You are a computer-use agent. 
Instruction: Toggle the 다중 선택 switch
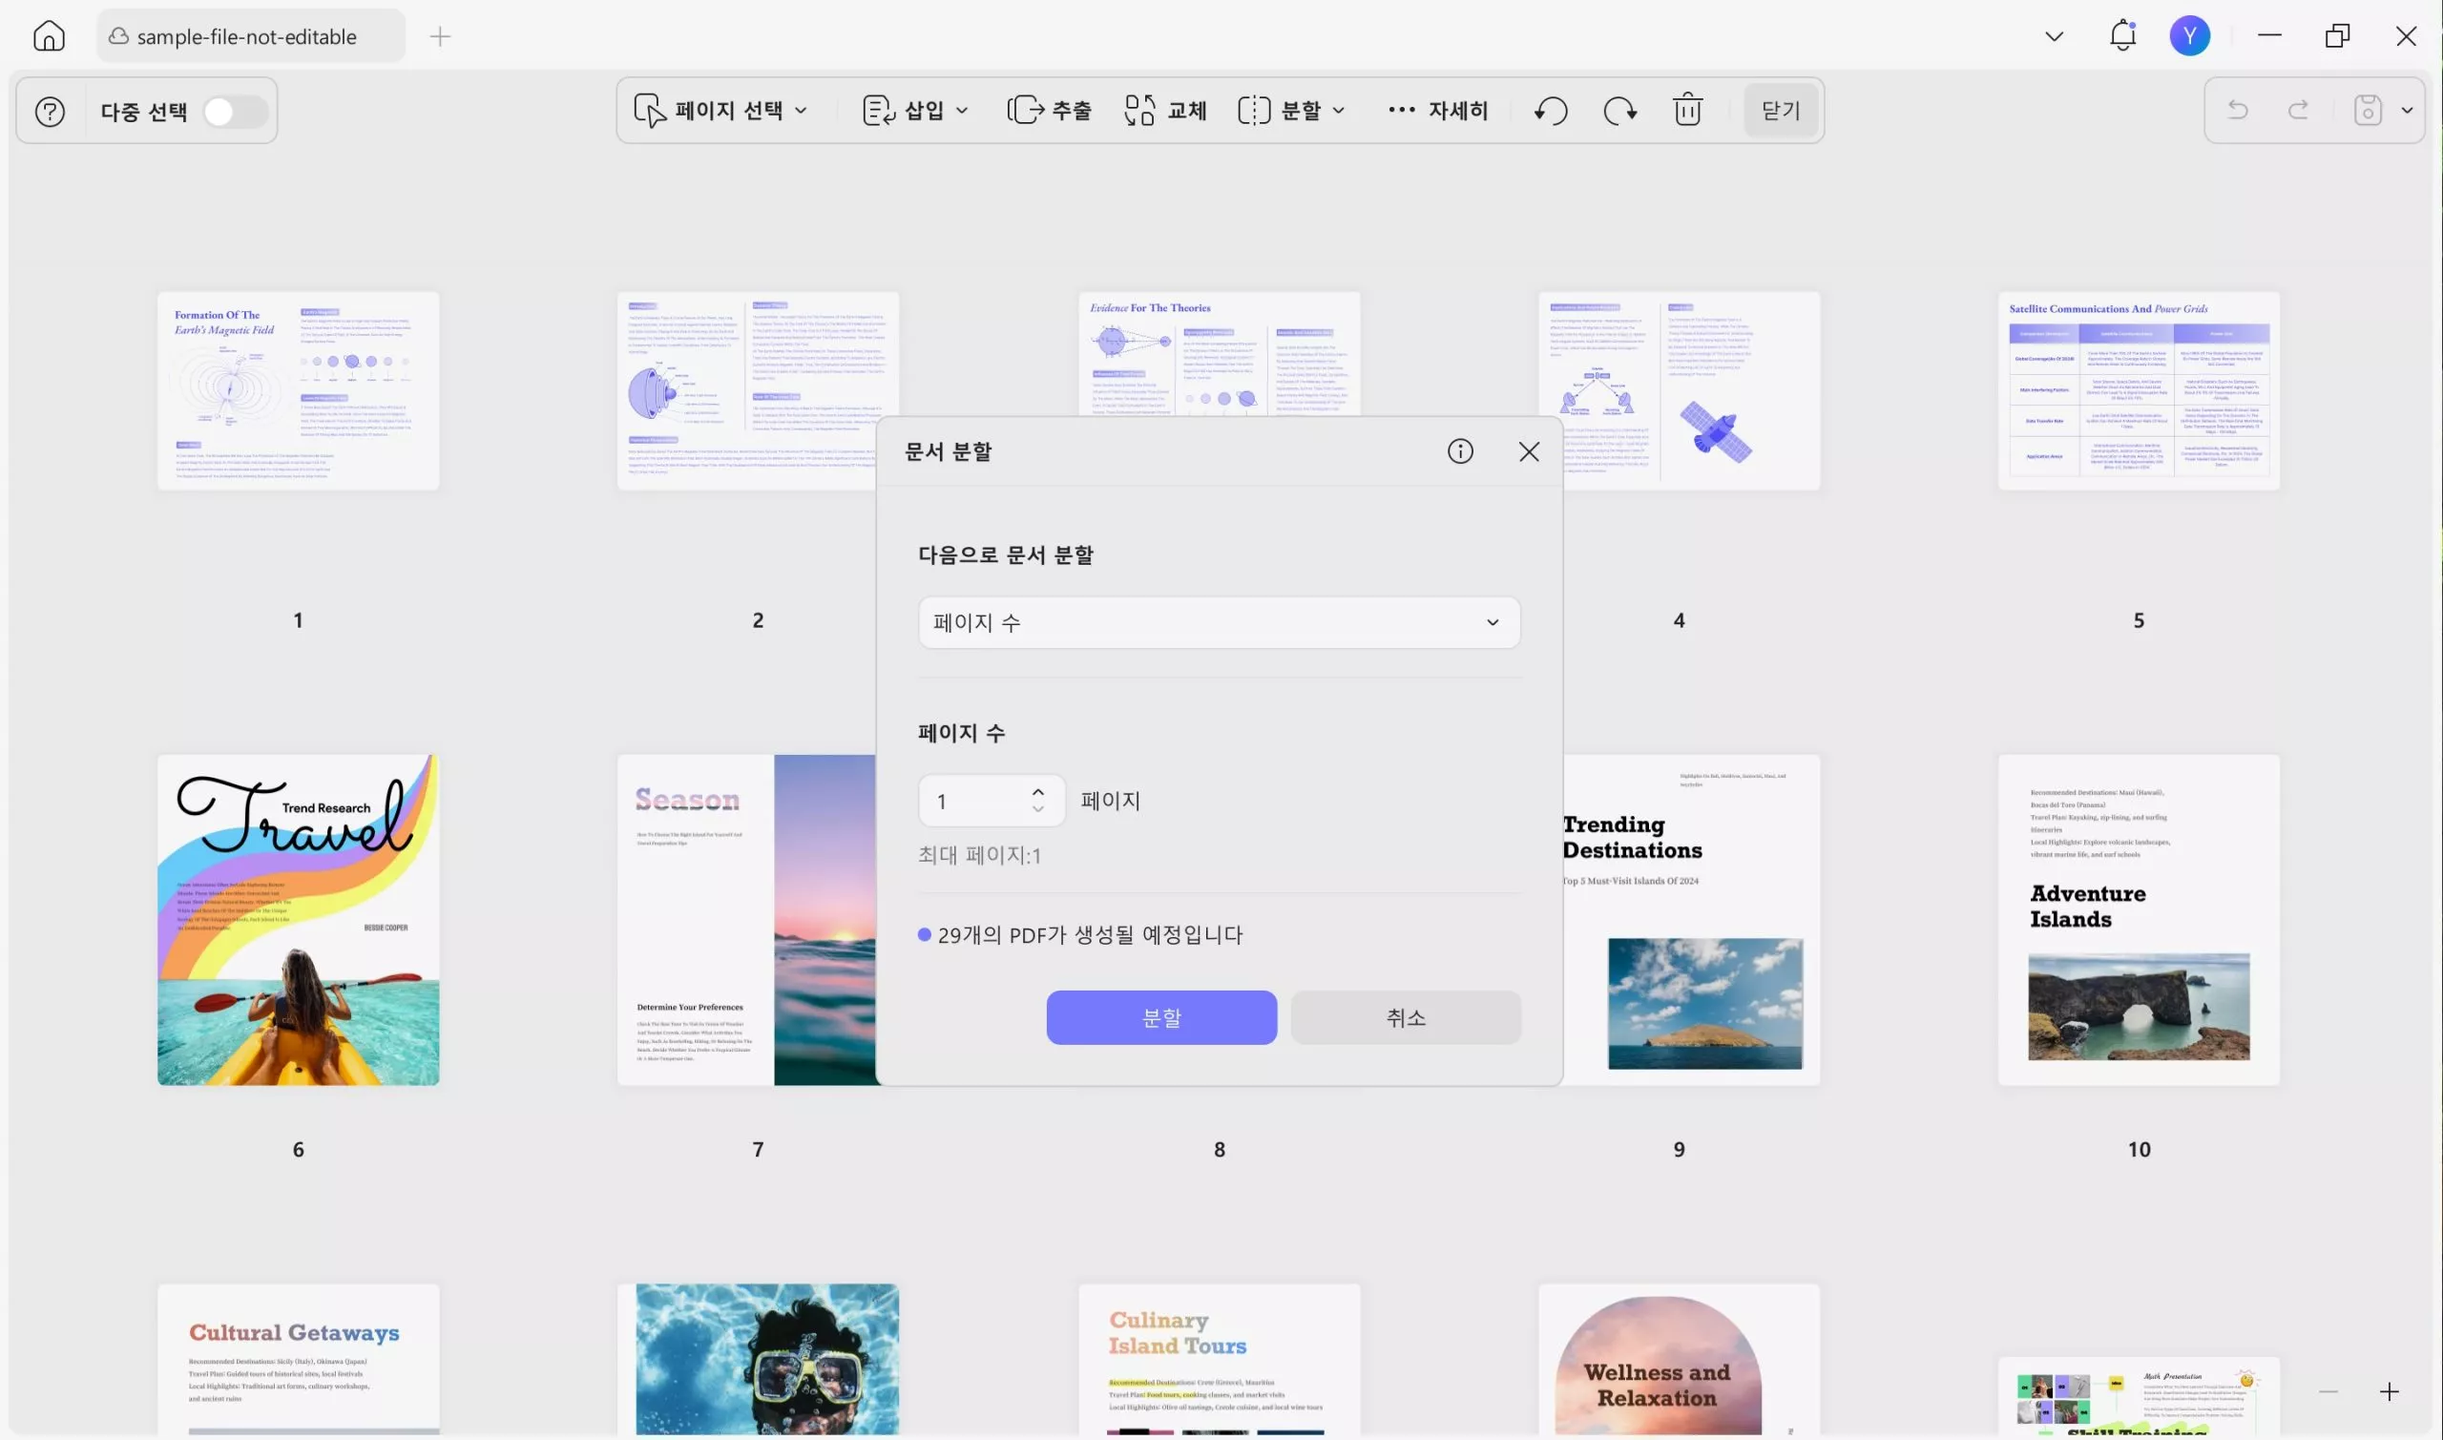click(x=234, y=112)
